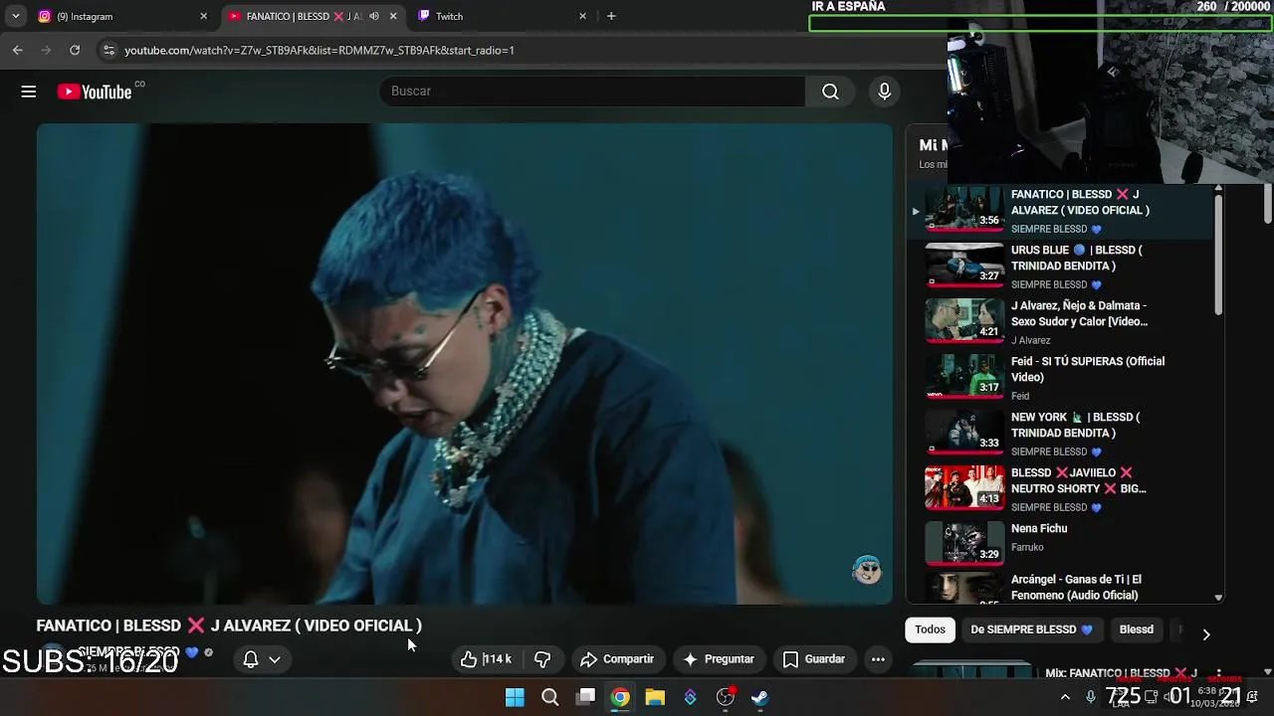Show hidden system tray icons chevron
1274x716 pixels.
click(1065, 697)
